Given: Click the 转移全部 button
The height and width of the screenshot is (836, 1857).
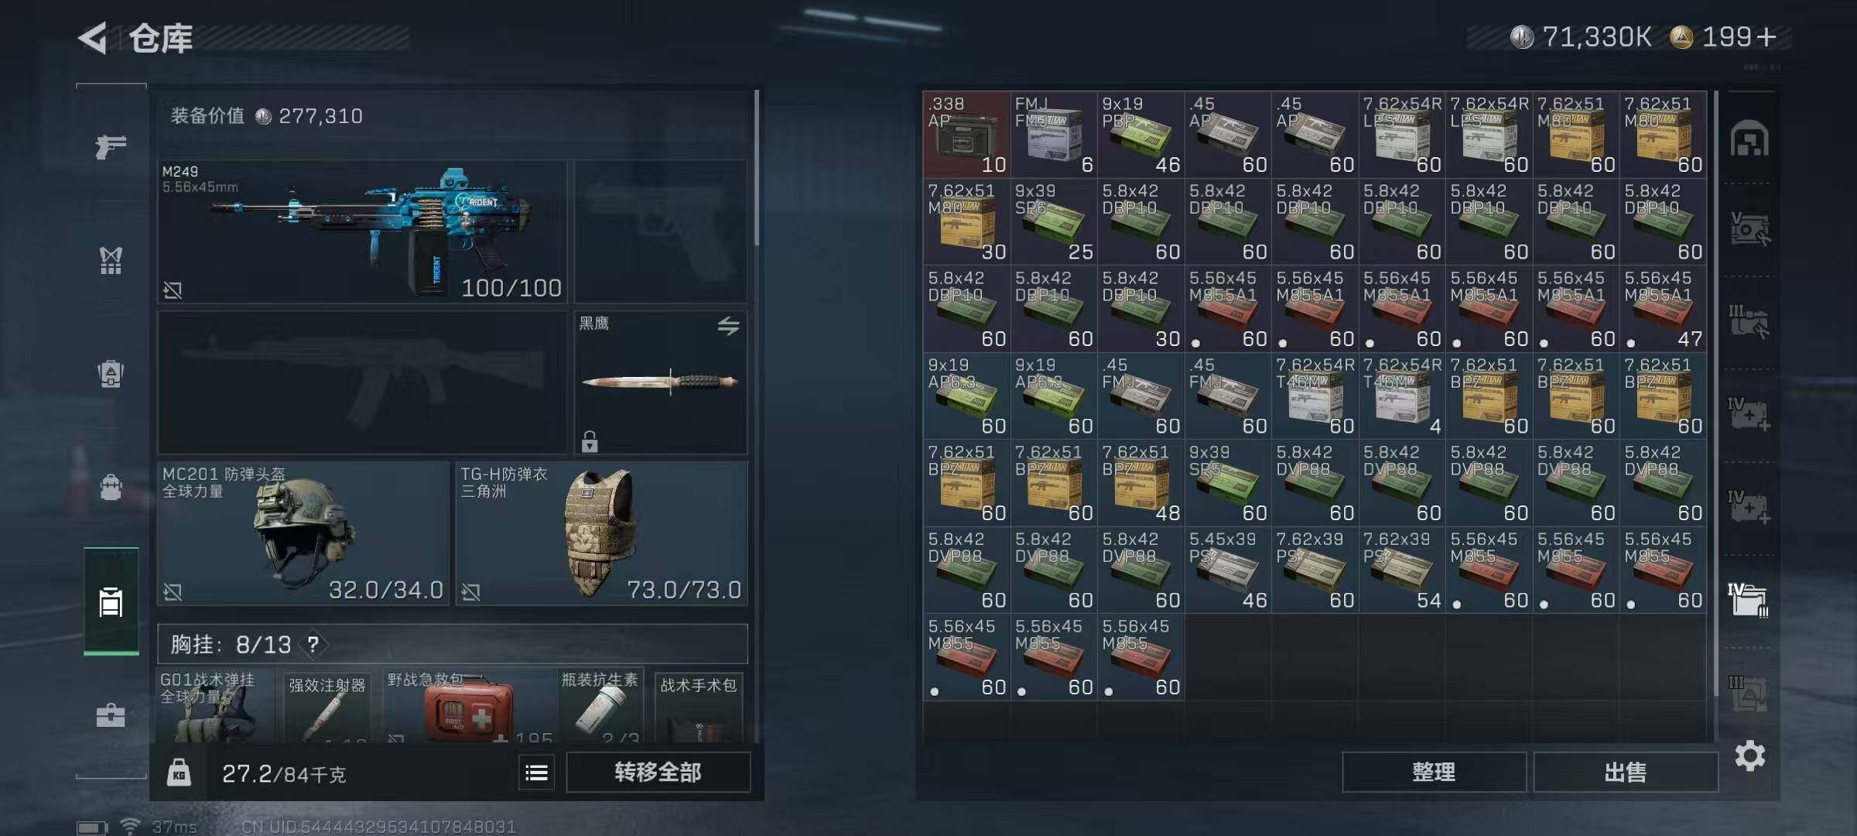Looking at the screenshot, I should (658, 772).
